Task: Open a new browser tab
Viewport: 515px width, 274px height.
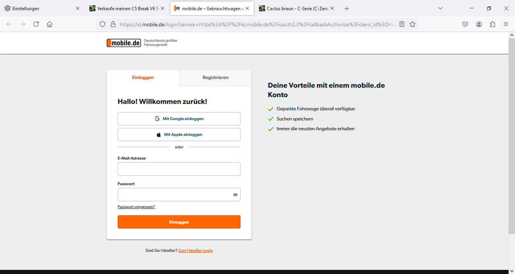Action: 347,8
